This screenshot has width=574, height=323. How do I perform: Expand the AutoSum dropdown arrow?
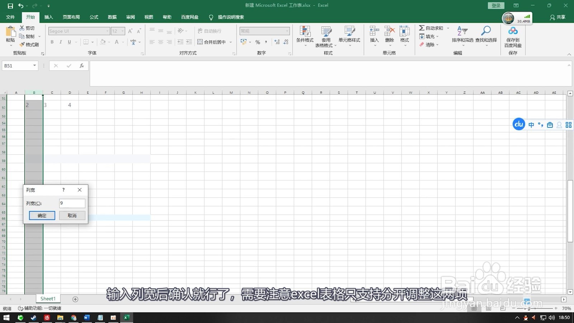[448, 28]
